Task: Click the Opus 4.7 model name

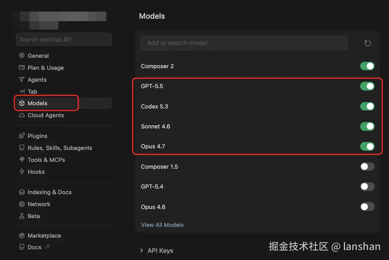Action: coord(153,146)
